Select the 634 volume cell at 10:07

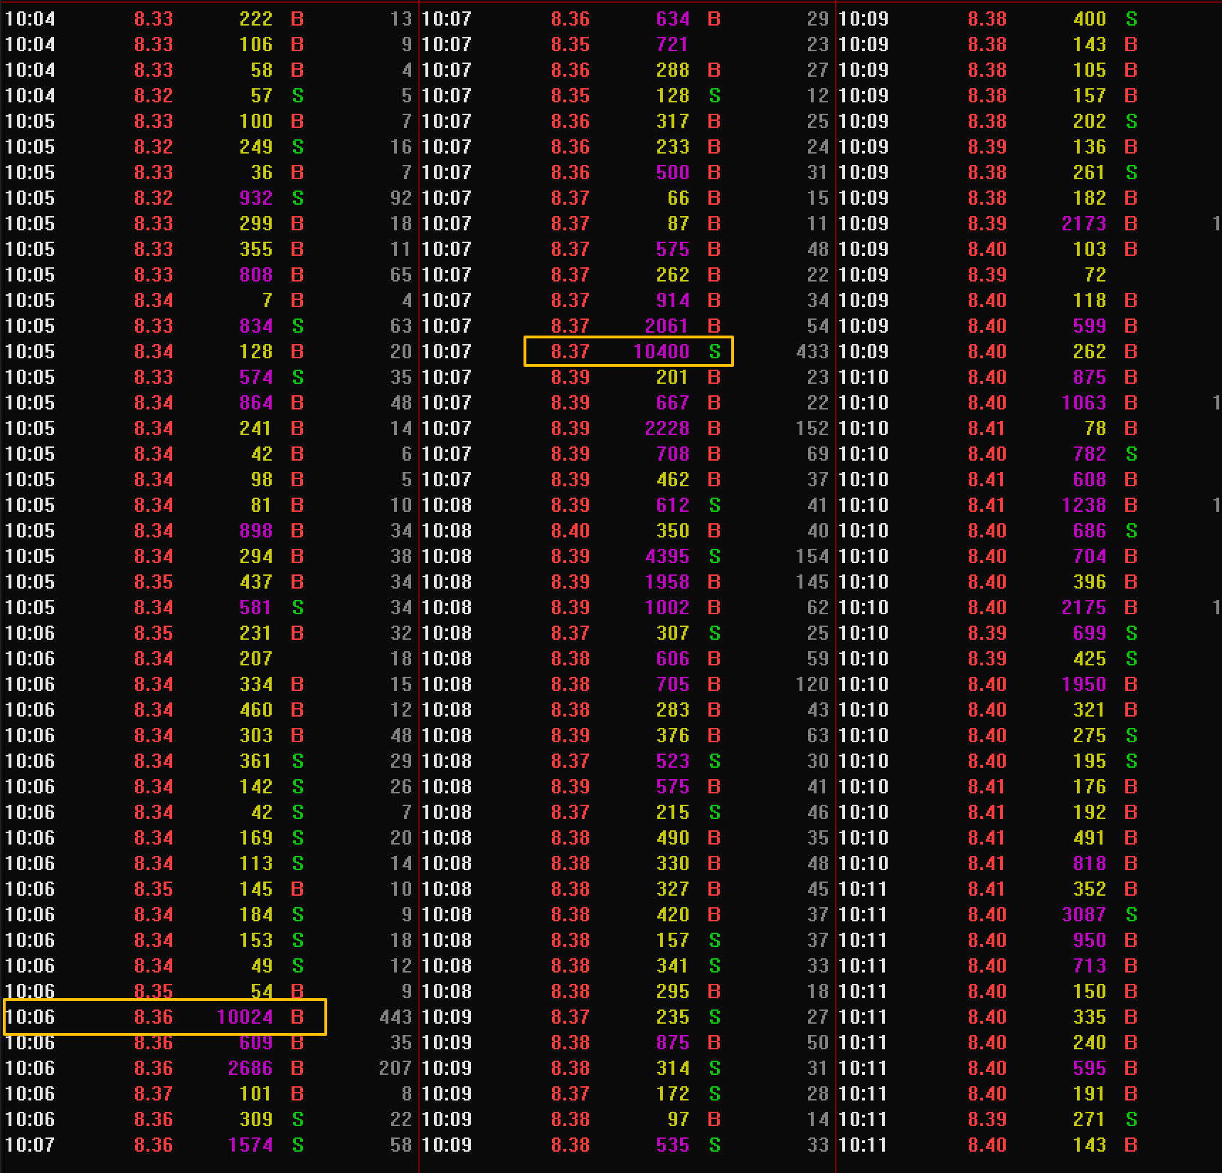(x=673, y=18)
